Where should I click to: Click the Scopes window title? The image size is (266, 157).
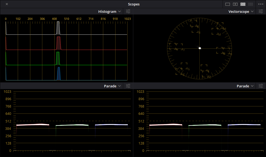tap(134, 4)
